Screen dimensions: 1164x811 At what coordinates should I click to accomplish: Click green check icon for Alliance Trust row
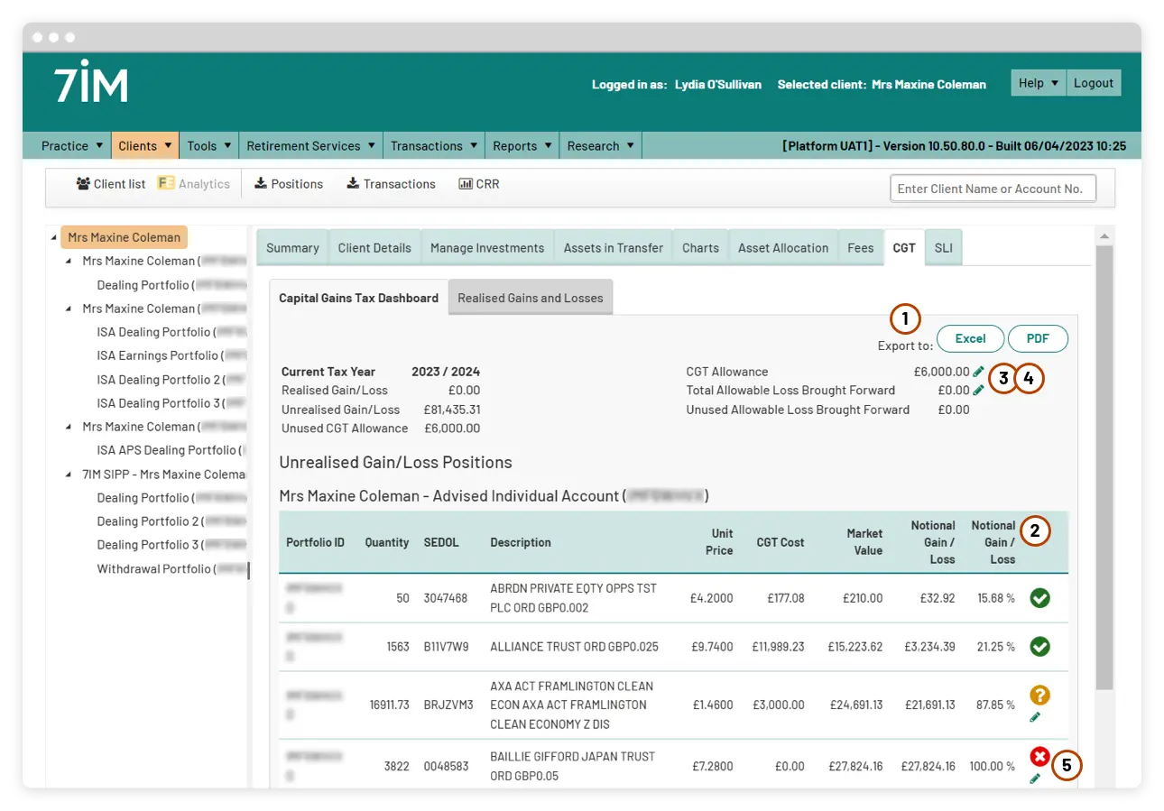pyautogui.click(x=1039, y=647)
